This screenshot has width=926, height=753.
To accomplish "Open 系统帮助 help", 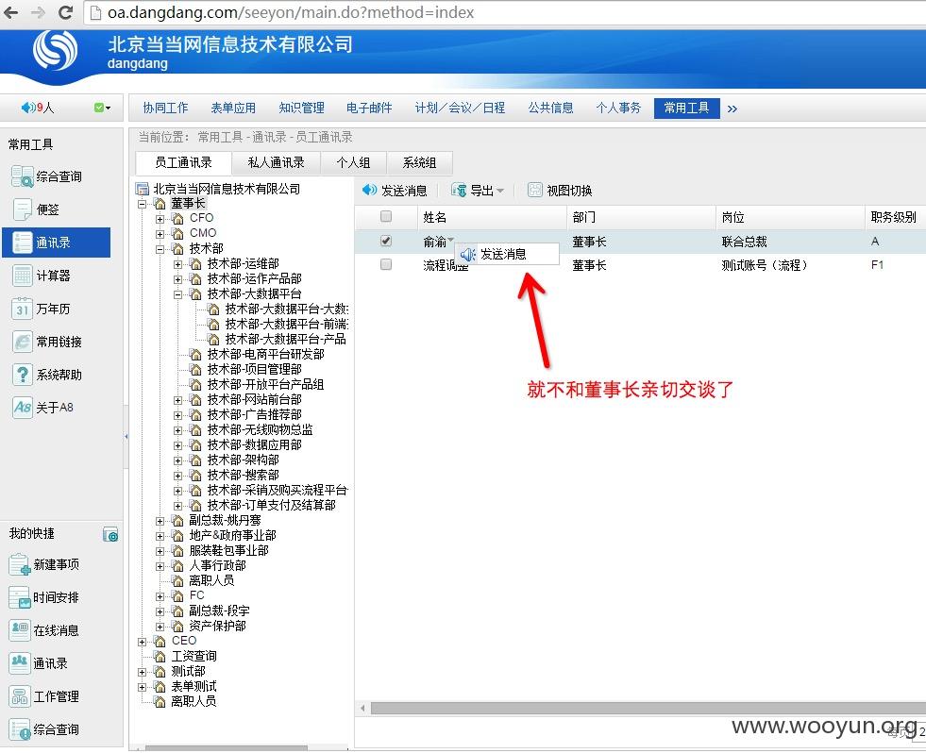I will point(47,375).
